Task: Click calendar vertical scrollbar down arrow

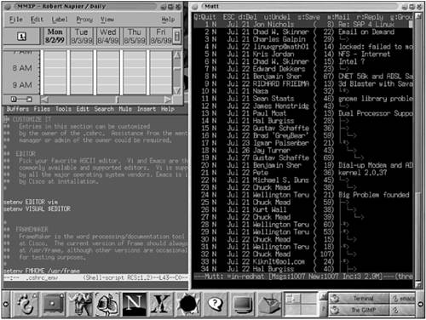Action: (x=177, y=91)
